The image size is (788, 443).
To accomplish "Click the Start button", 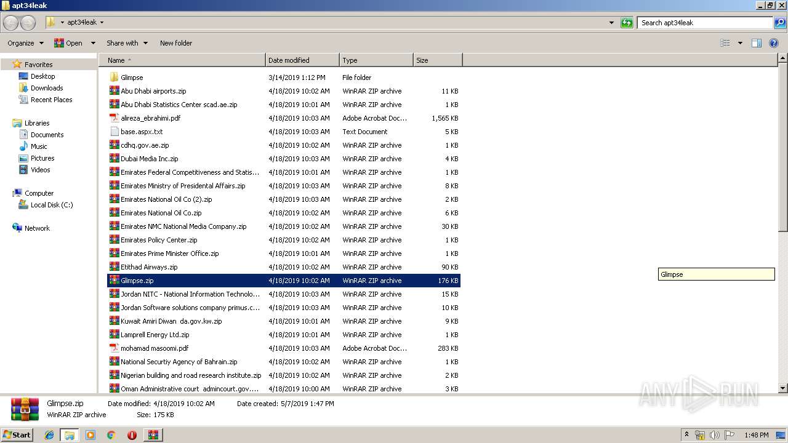I will (x=17, y=435).
